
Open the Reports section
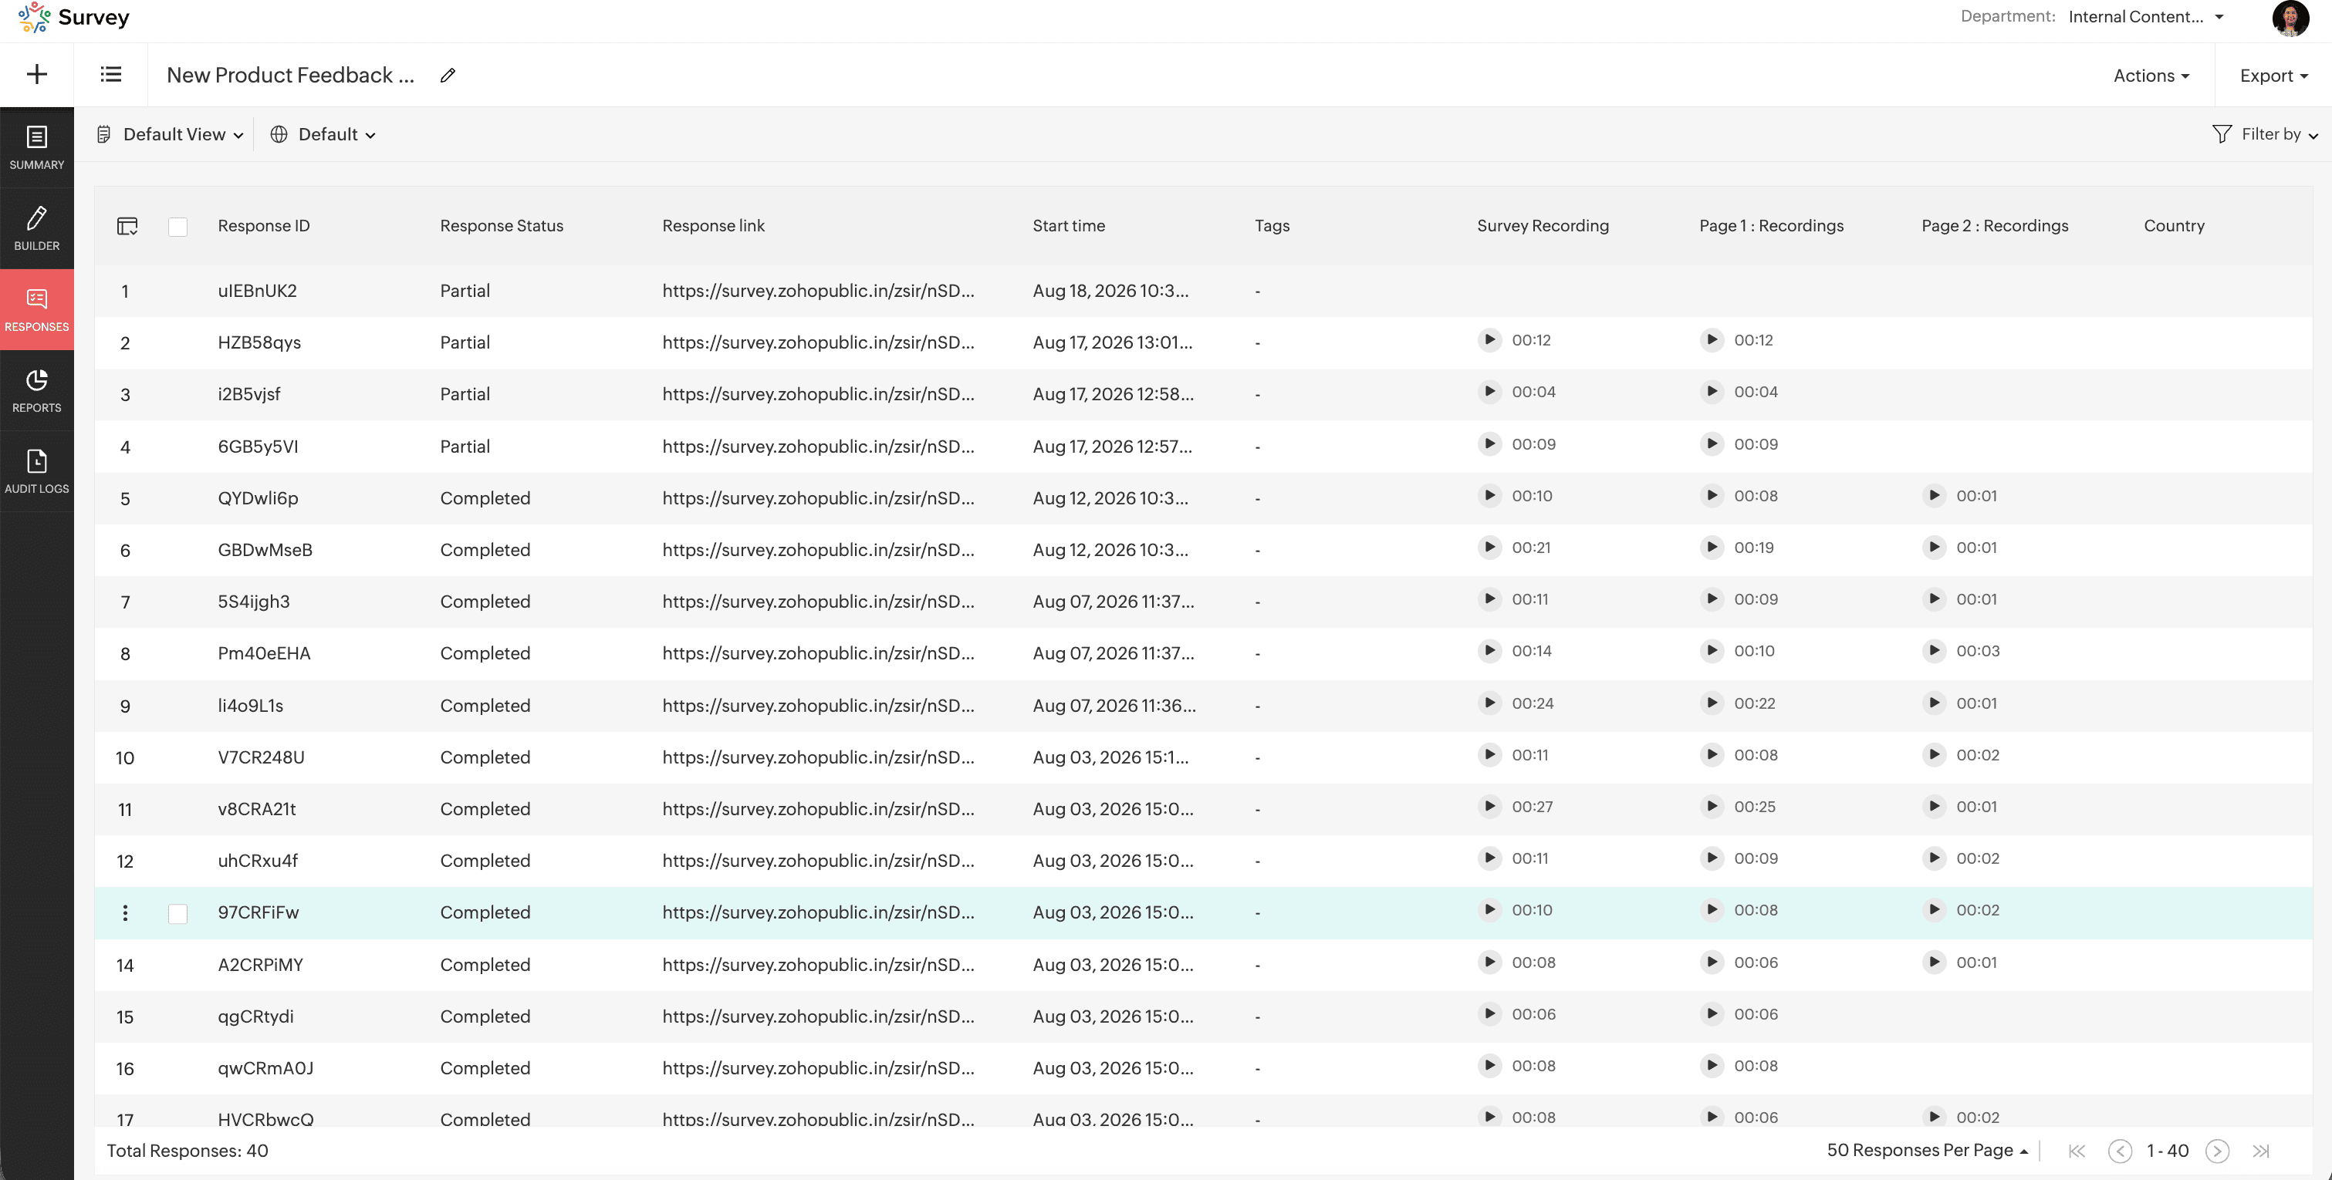pyautogui.click(x=37, y=391)
